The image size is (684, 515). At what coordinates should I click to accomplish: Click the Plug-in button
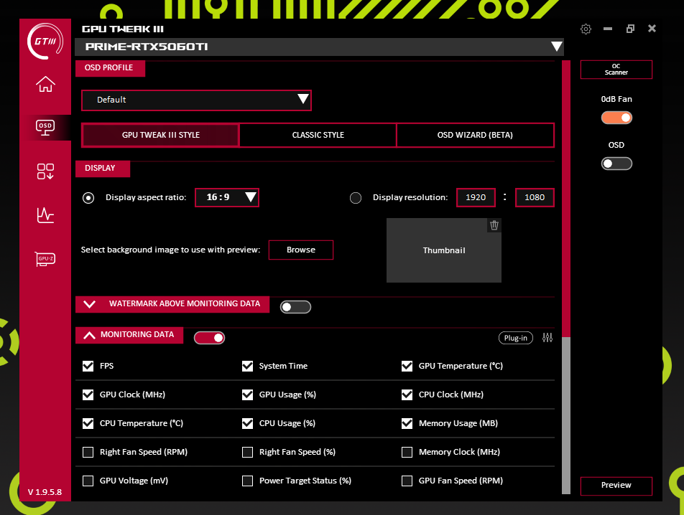point(516,338)
